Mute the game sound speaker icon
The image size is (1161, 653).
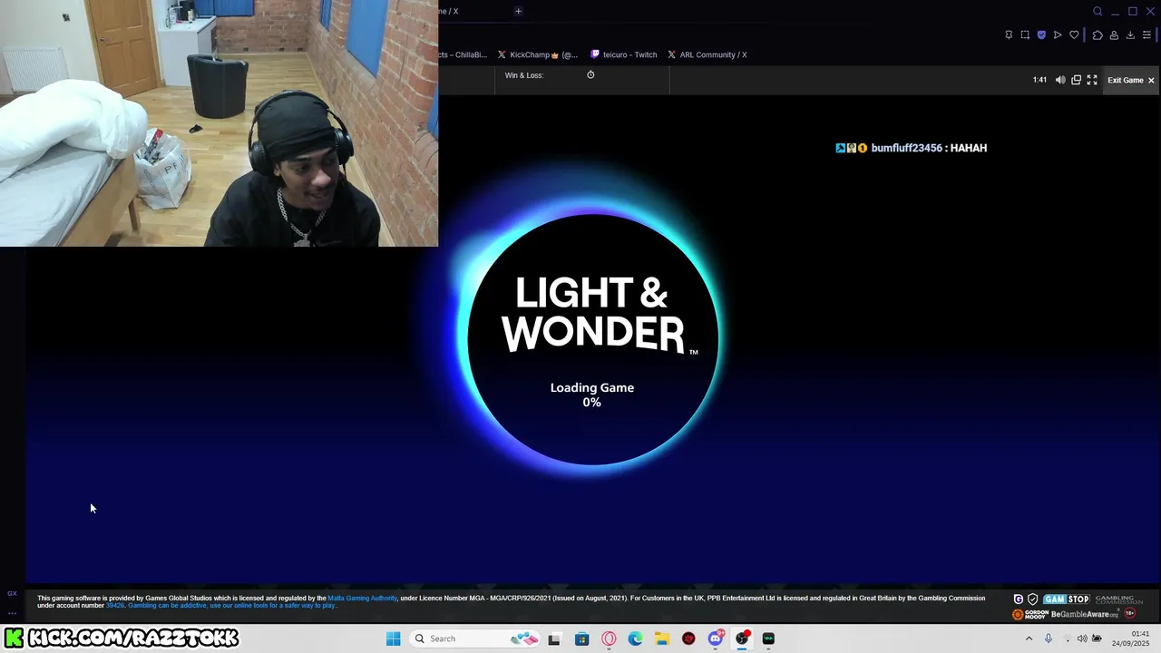coord(1060,80)
